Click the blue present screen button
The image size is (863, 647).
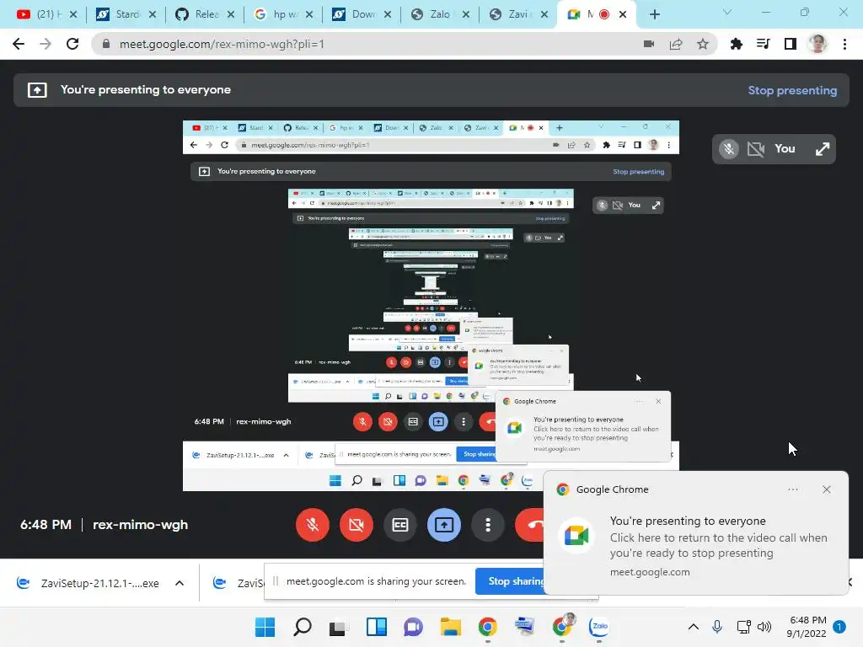click(x=443, y=525)
